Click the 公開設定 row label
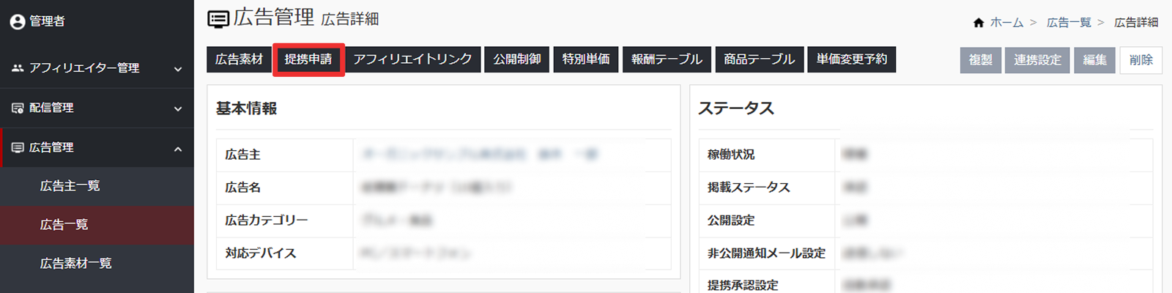This screenshot has height=293, width=1172. [x=731, y=220]
